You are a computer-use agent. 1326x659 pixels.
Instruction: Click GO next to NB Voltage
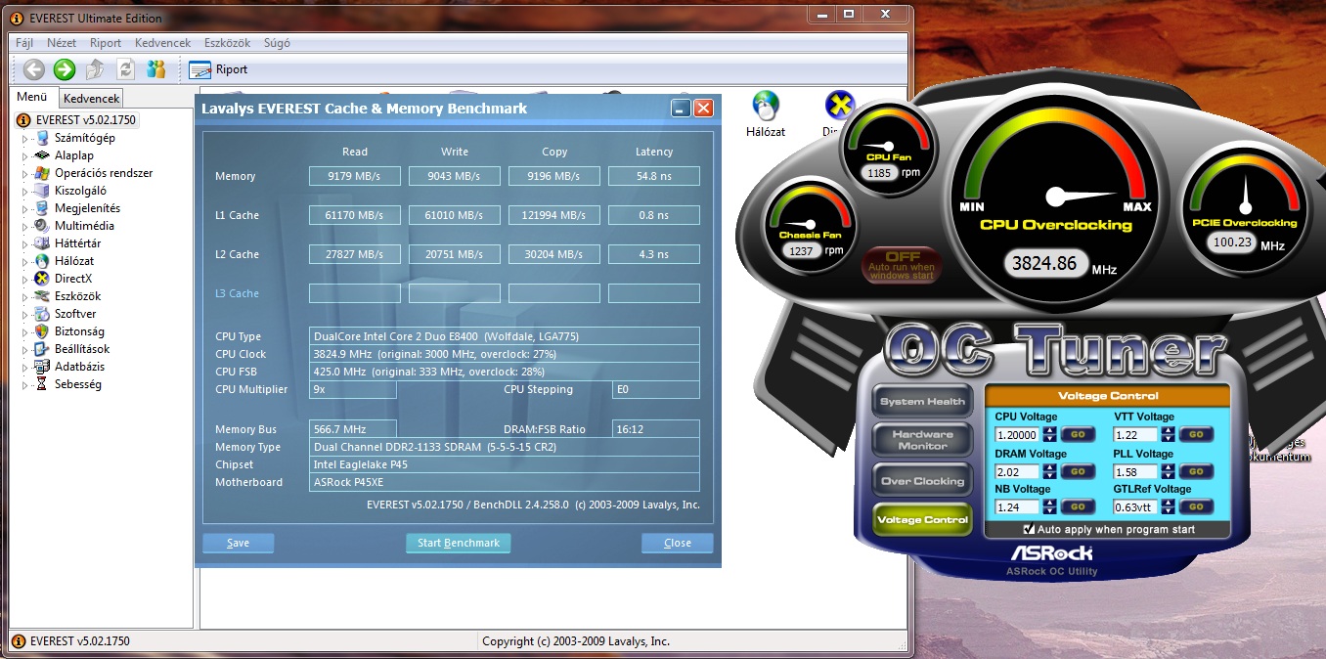pos(1077,506)
